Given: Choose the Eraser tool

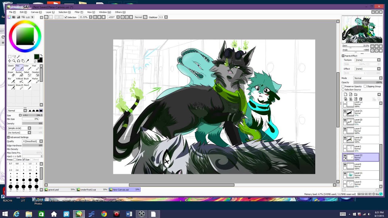Looking at the screenshot, I should (11, 74).
